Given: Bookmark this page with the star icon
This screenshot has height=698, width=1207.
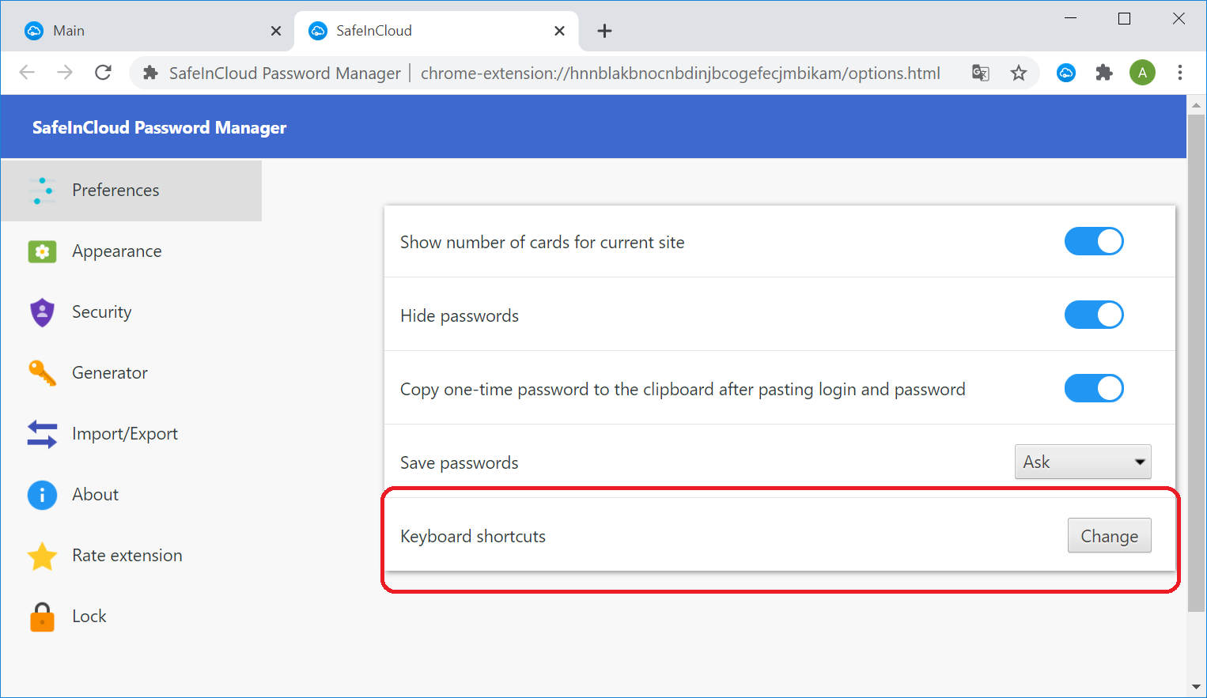Looking at the screenshot, I should click(1019, 73).
